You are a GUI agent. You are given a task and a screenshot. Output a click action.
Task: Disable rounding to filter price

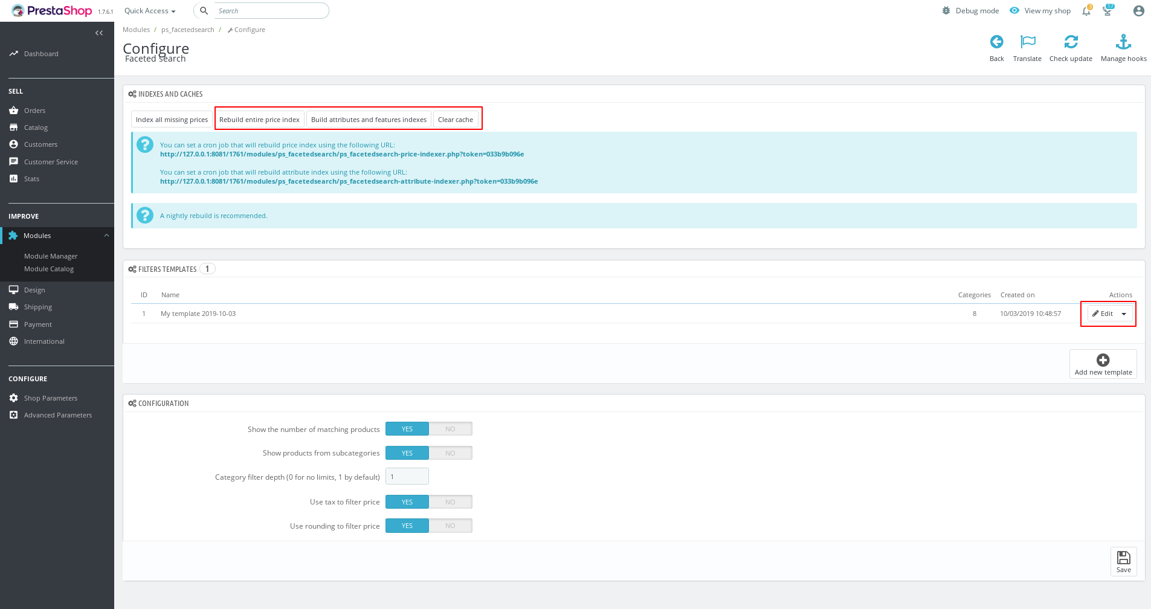coord(450,525)
